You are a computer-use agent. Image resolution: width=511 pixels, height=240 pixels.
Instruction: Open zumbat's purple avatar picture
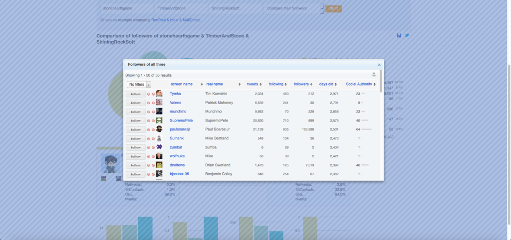pos(159,147)
